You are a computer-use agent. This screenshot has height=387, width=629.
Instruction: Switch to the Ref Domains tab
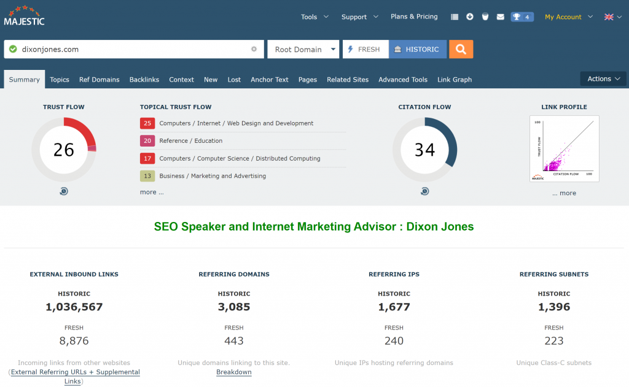99,79
